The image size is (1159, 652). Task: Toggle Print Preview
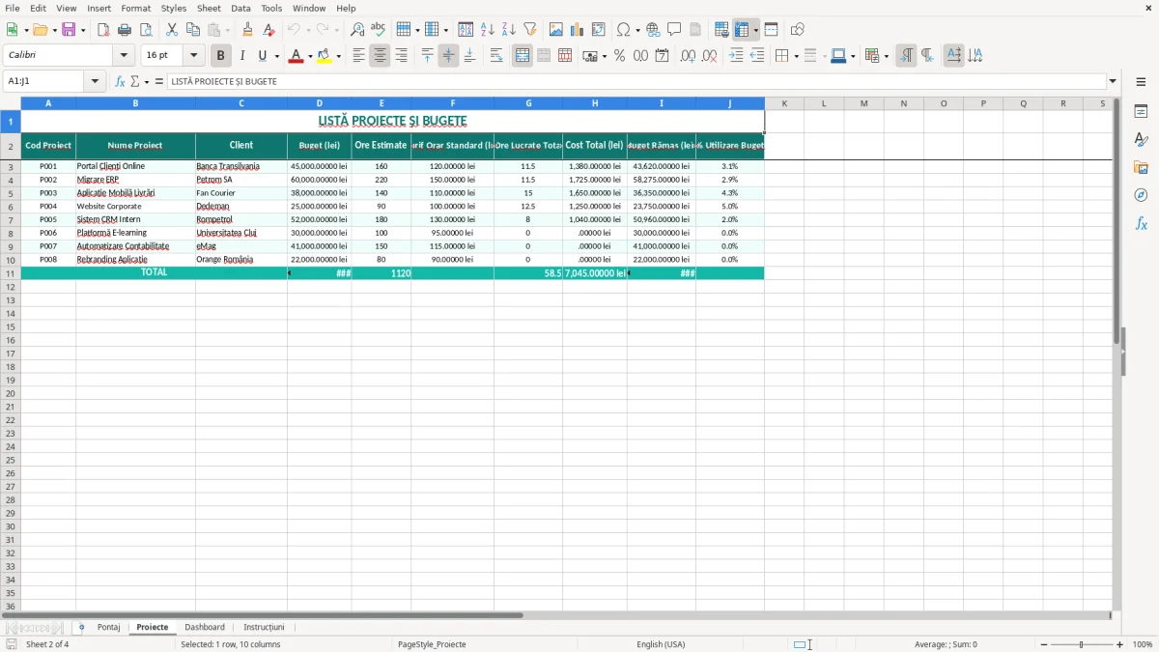pyautogui.click(x=146, y=30)
